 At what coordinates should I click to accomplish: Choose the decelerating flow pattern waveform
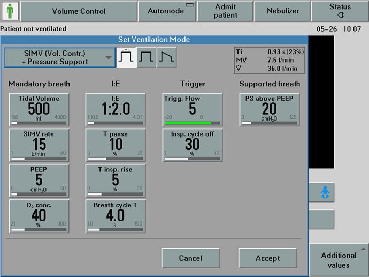[167, 57]
